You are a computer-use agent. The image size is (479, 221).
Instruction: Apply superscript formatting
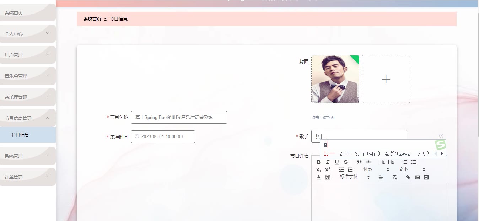(328, 170)
